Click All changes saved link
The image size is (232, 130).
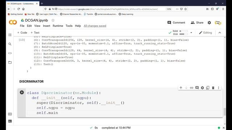coord(95,26)
